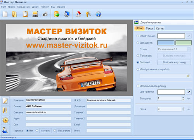Open the Объект menu
Image resolution: width=194 pixels, height=140 pixels.
click(45, 7)
